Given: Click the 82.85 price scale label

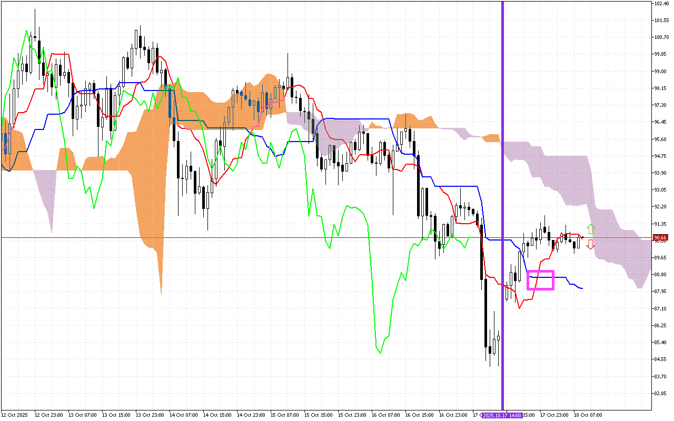Looking at the screenshot, I should tap(661, 394).
